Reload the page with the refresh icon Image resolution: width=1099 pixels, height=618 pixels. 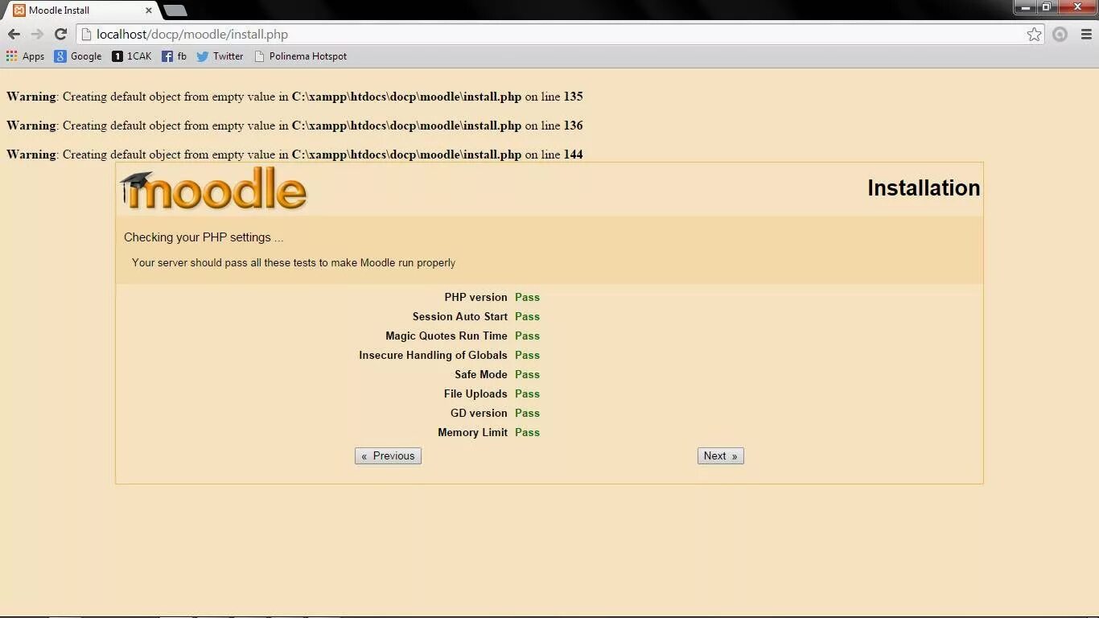point(60,34)
